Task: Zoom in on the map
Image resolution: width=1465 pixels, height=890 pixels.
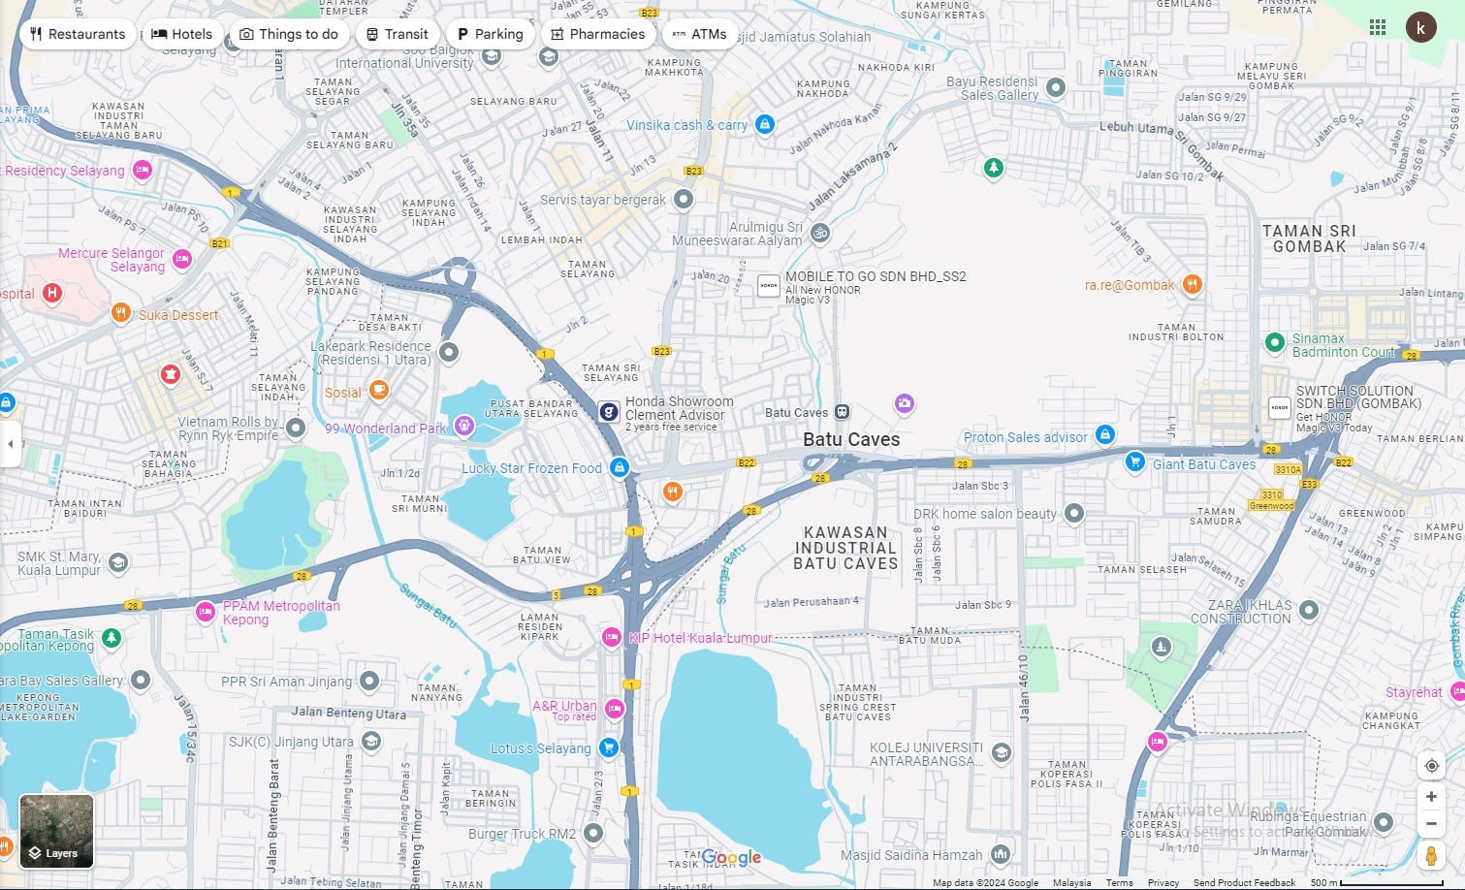Action: (x=1431, y=797)
